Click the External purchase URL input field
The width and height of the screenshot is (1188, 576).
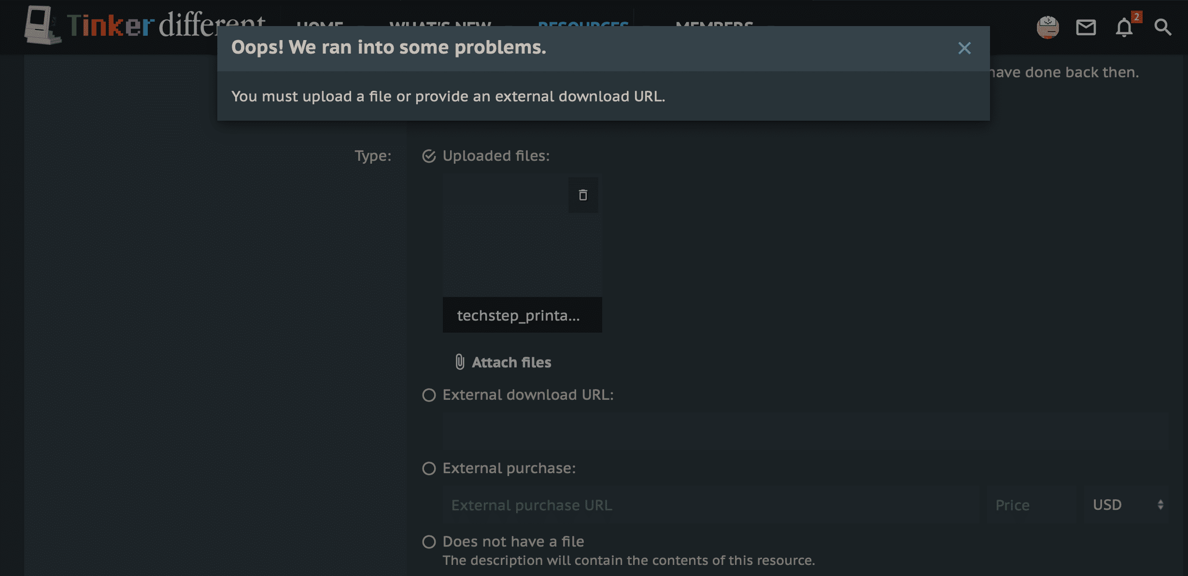tap(710, 505)
